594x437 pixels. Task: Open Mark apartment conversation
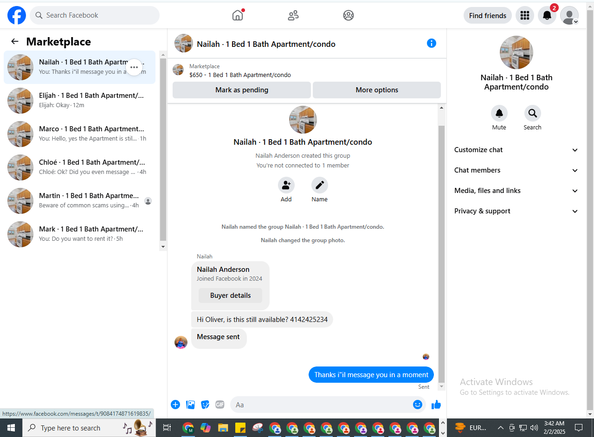coord(79,234)
